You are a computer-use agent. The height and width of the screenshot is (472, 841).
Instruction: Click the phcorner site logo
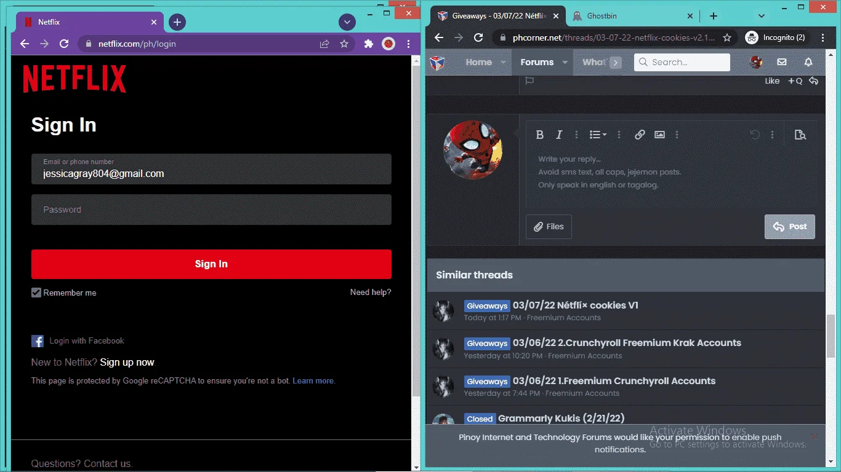point(437,63)
